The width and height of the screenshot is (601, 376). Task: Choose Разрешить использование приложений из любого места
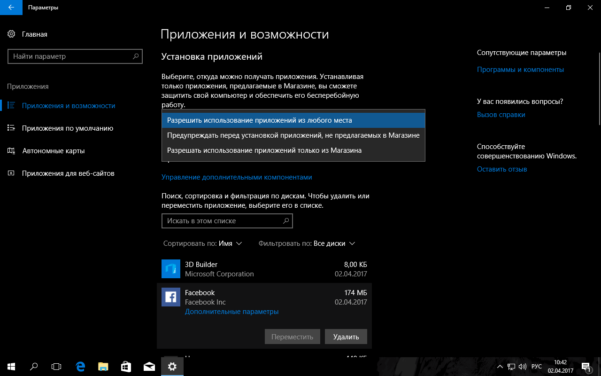(x=293, y=120)
